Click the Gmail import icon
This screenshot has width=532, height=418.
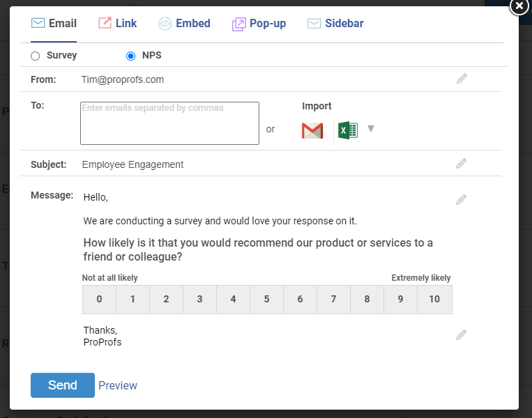312,130
